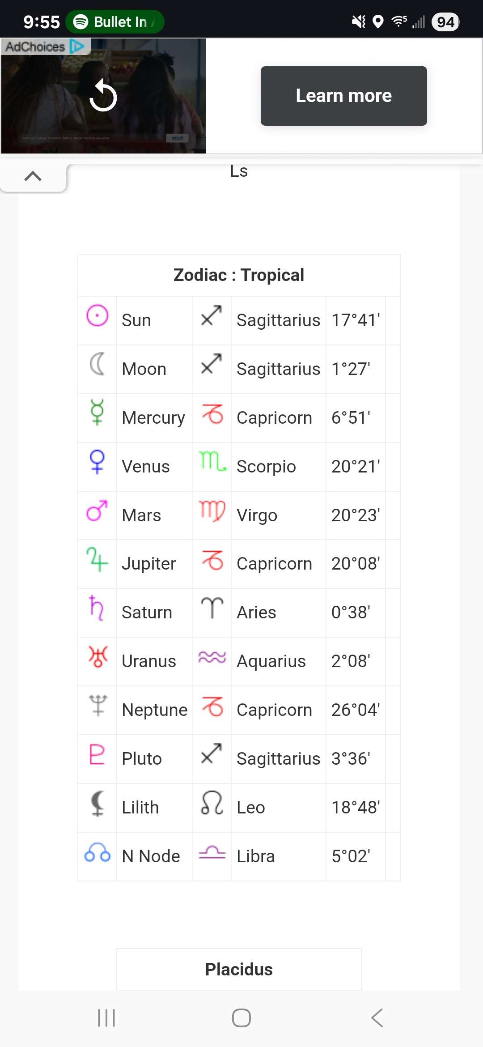Tap the crescent Moon symbol icon

[97, 364]
